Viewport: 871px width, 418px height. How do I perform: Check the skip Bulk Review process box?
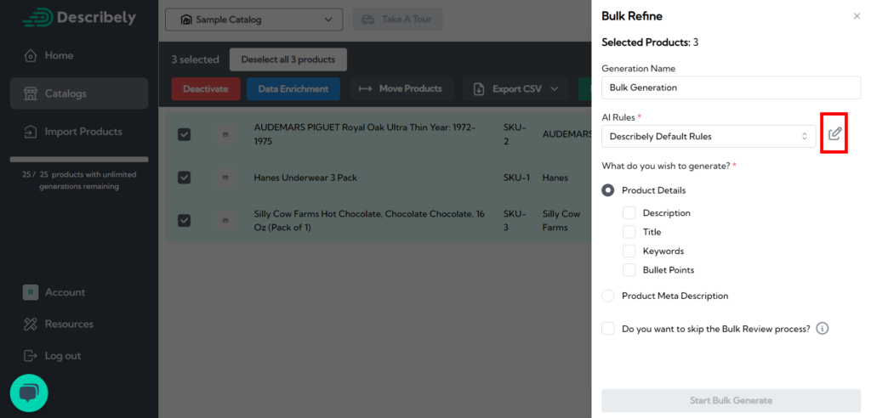[x=608, y=329]
